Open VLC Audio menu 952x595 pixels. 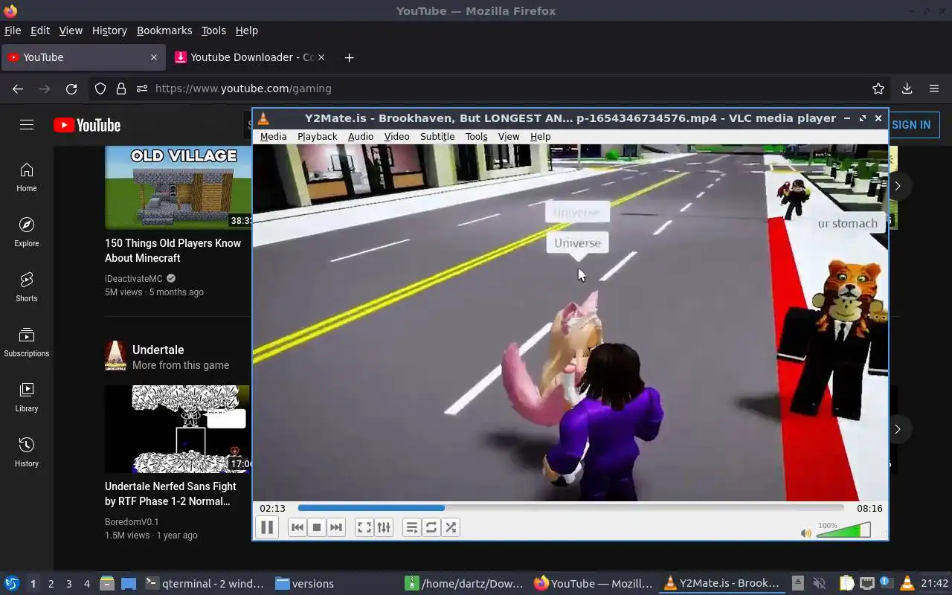tap(361, 137)
